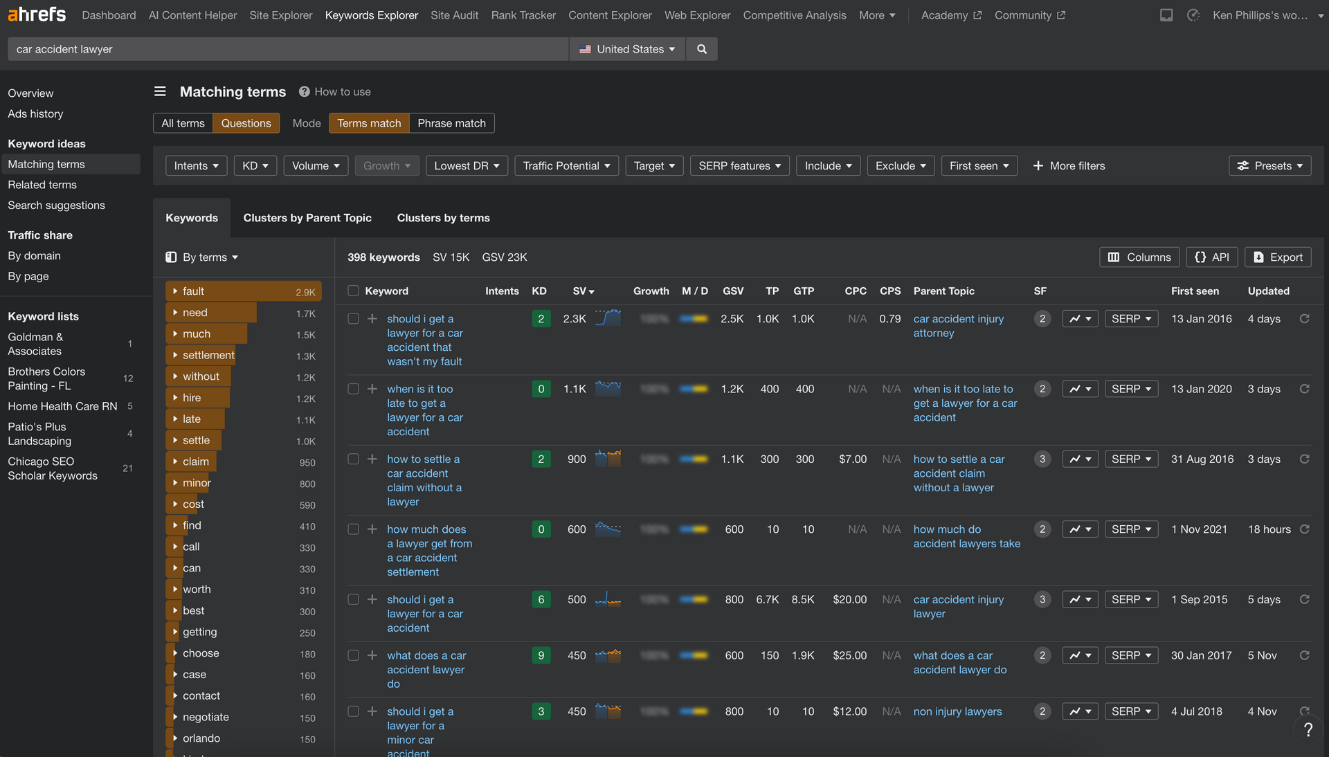Add 'what does a car accident lawyer do' to list

pyautogui.click(x=372, y=655)
